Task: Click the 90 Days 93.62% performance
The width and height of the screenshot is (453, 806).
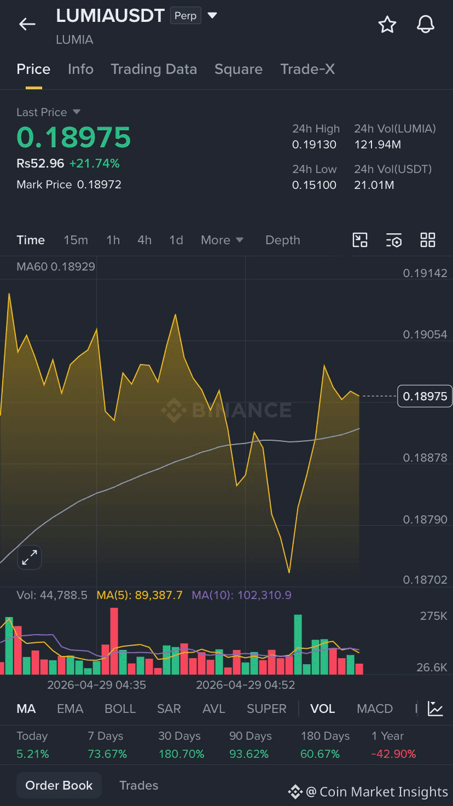Action: coord(250,745)
